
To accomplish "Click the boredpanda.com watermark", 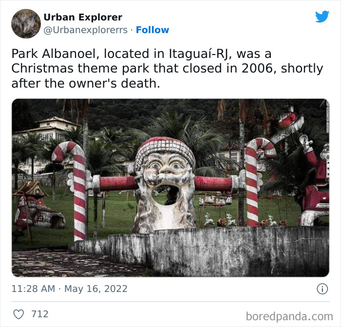I will click(x=289, y=316).
